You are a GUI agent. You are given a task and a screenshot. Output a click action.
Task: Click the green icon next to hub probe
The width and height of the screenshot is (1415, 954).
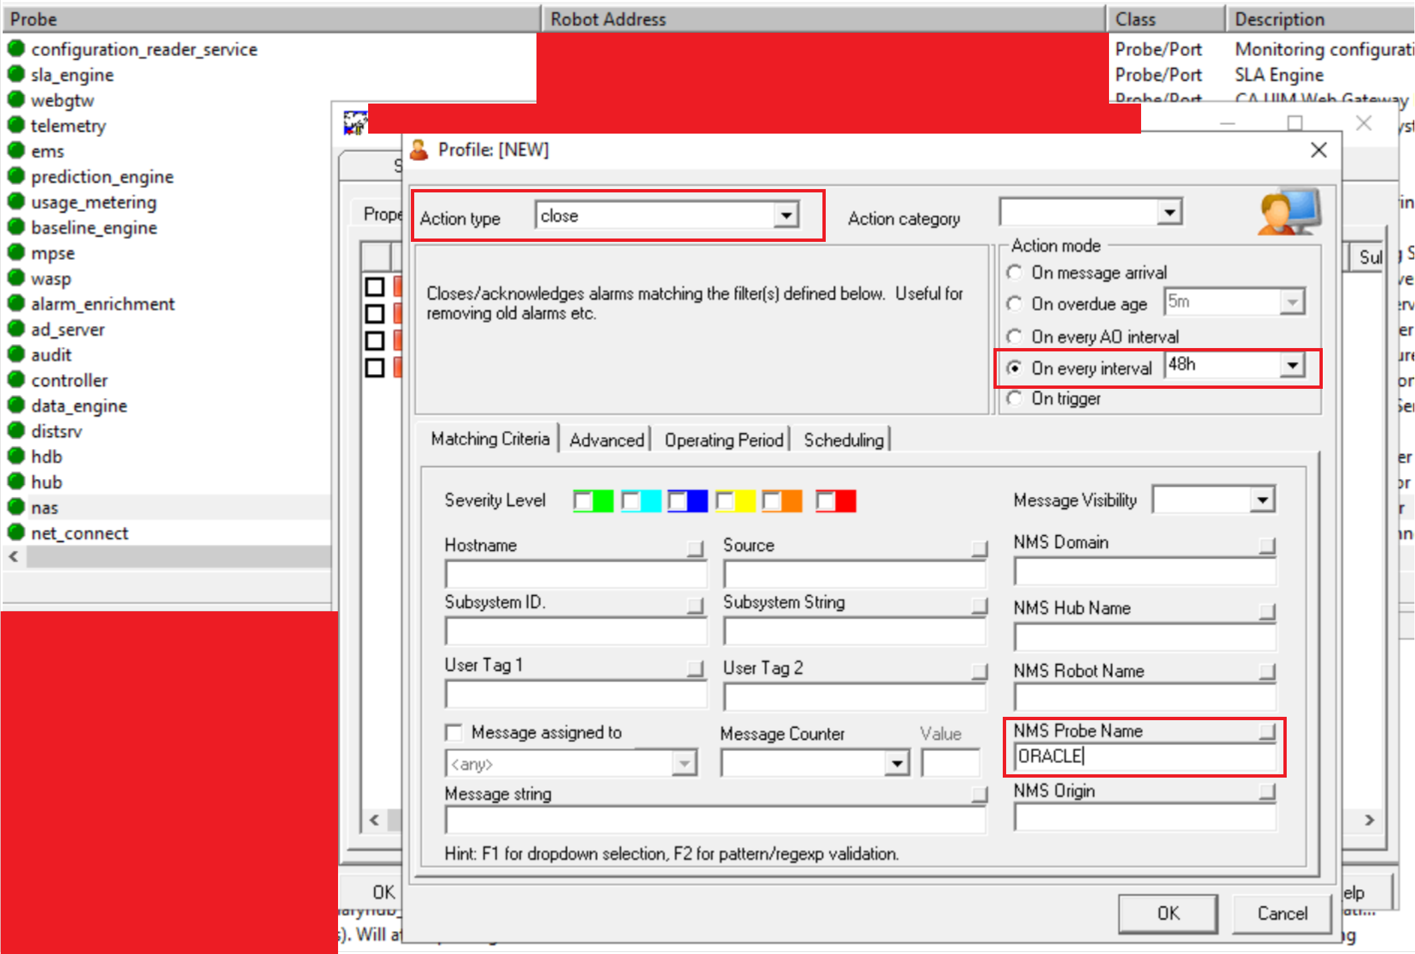[16, 481]
